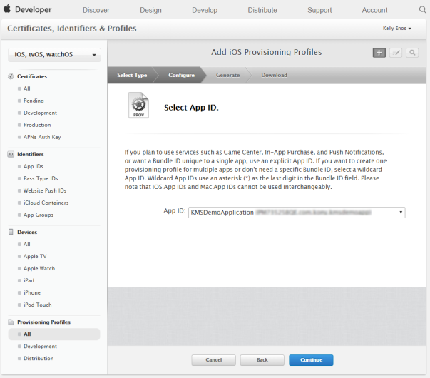This screenshot has width=430, height=378.
Task: Click the Add iOS Provisioning Profiles title
Action: click(266, 52)
